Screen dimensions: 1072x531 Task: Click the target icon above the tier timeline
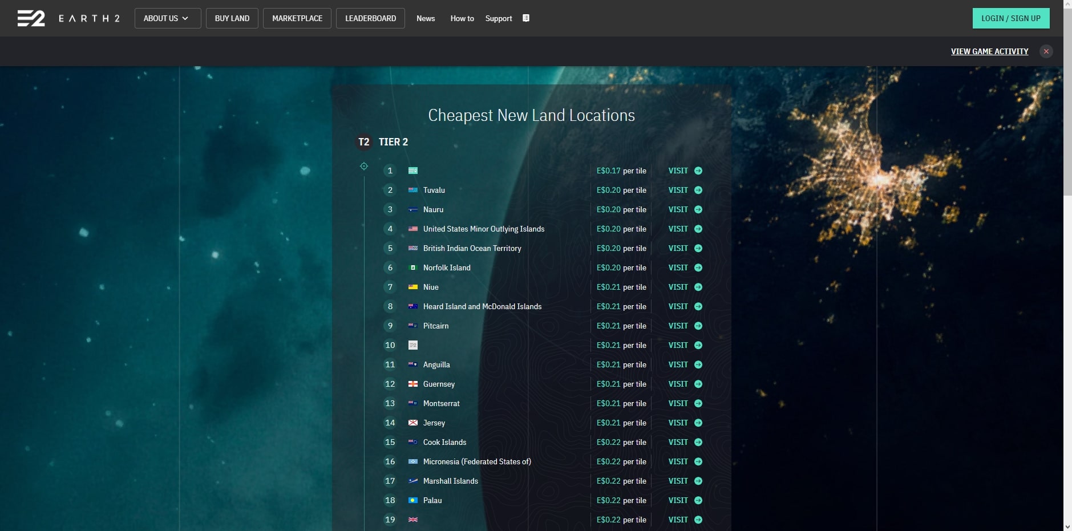click(364, 166)
